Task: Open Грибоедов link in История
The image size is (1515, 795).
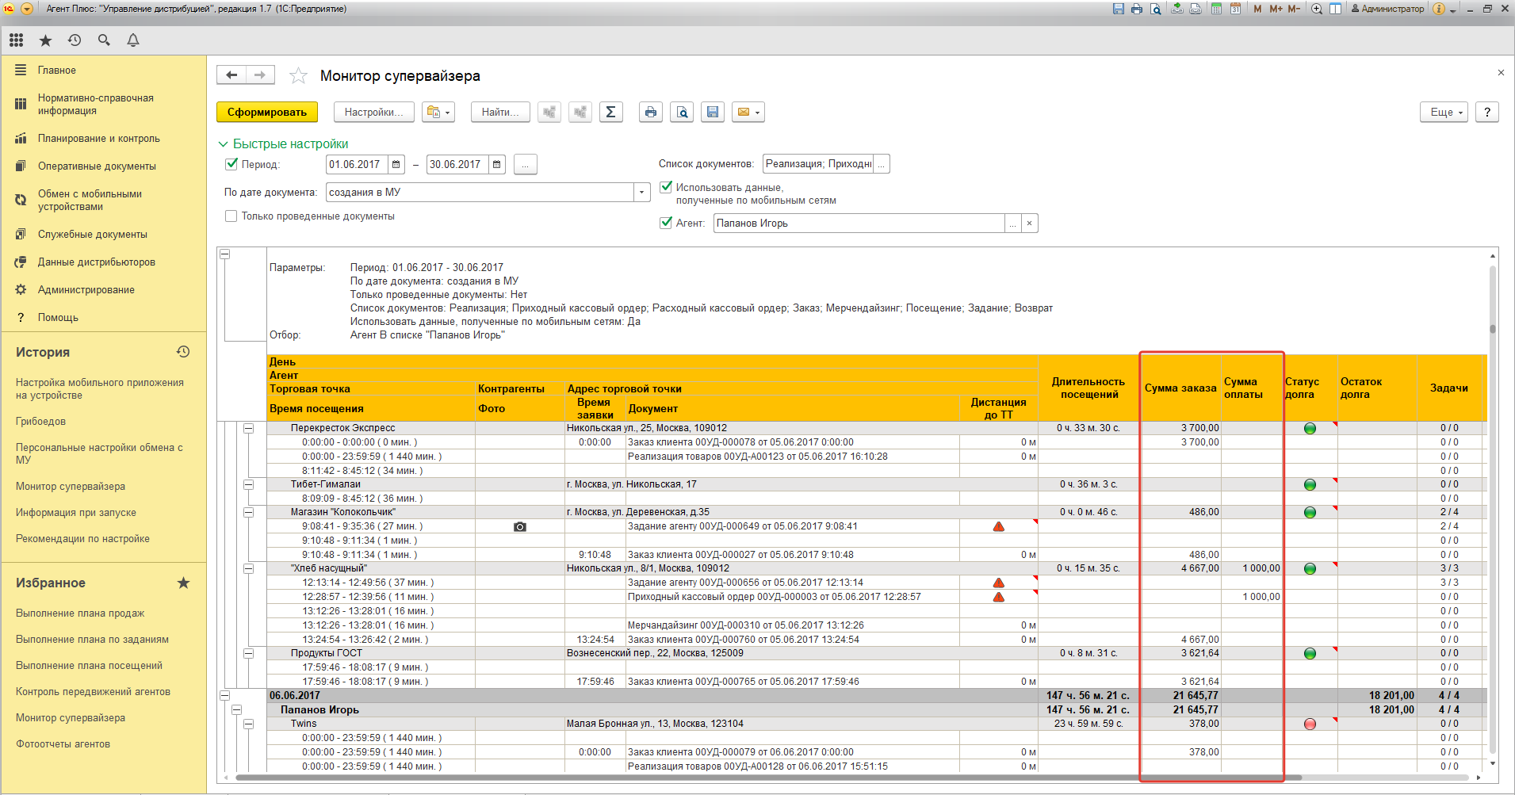Action: [x=40, y=421]
